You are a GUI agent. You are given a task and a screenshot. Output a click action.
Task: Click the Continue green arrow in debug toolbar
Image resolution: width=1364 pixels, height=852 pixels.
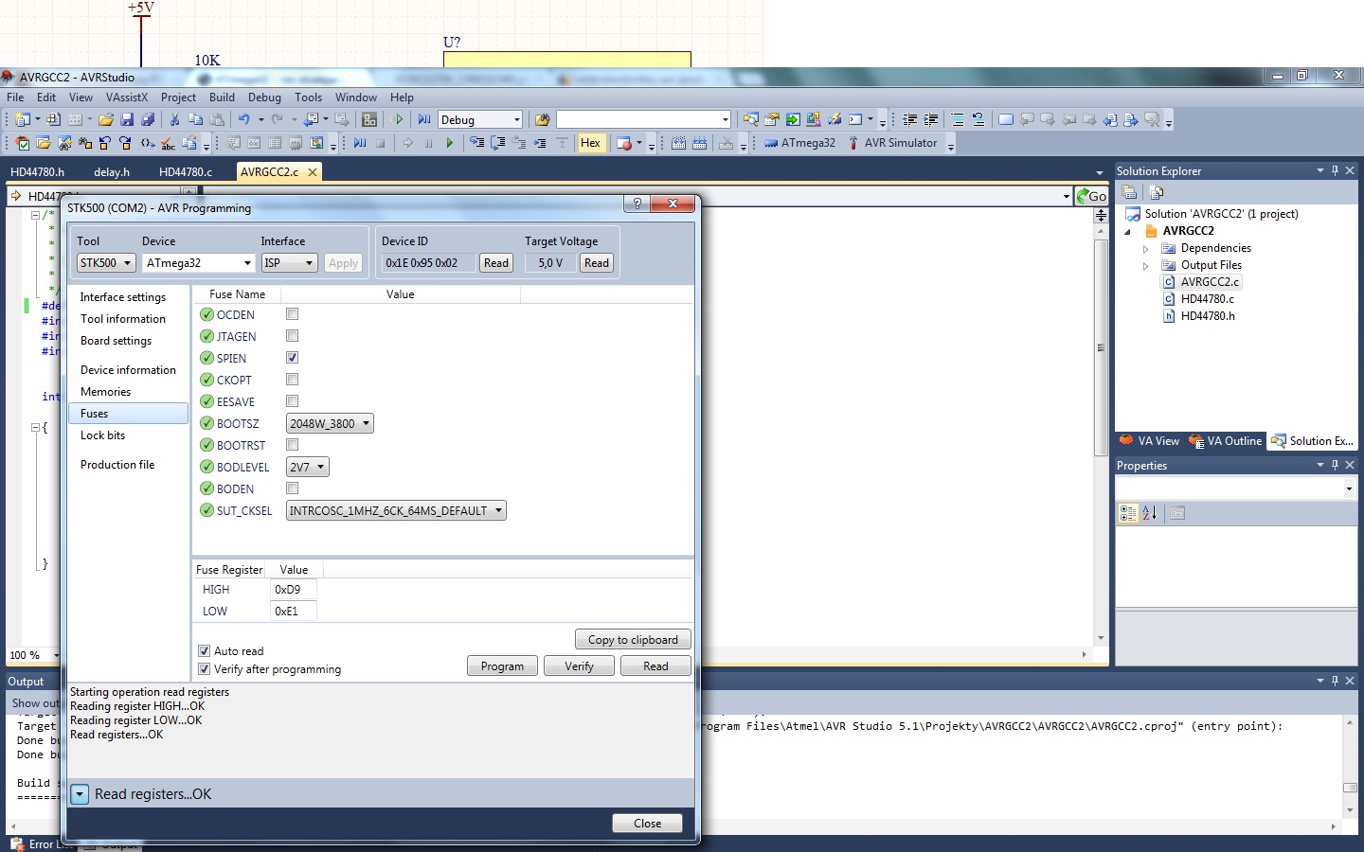click(450, 143)
